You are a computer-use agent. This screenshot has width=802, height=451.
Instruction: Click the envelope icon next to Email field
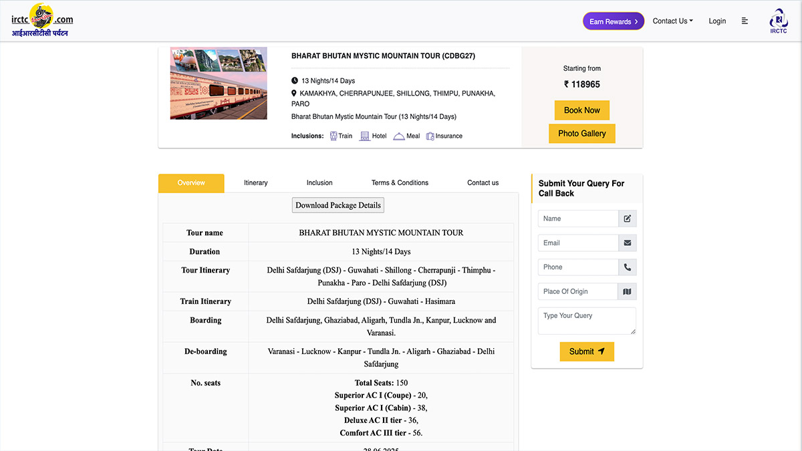[628, 243]
